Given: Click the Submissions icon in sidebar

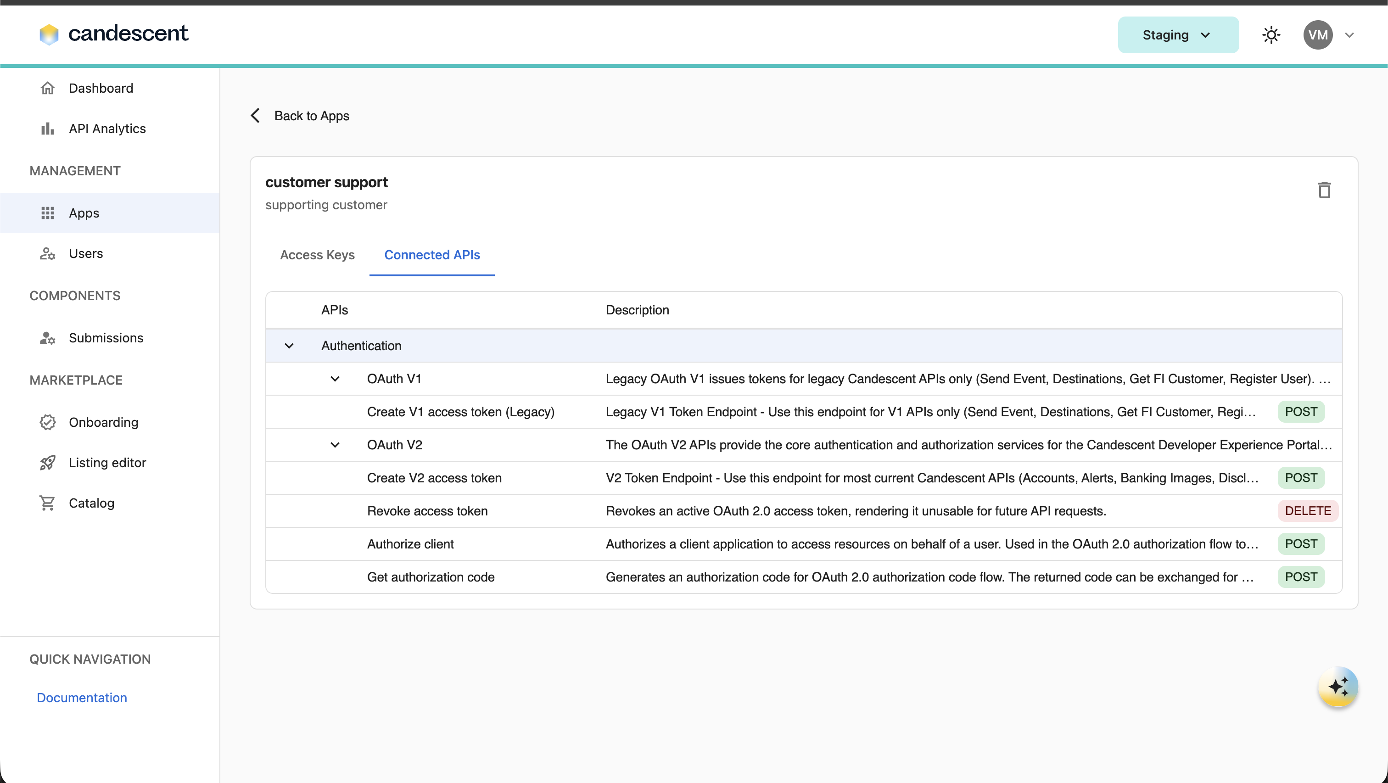Looking at the screenshot, I should [47, 338].
